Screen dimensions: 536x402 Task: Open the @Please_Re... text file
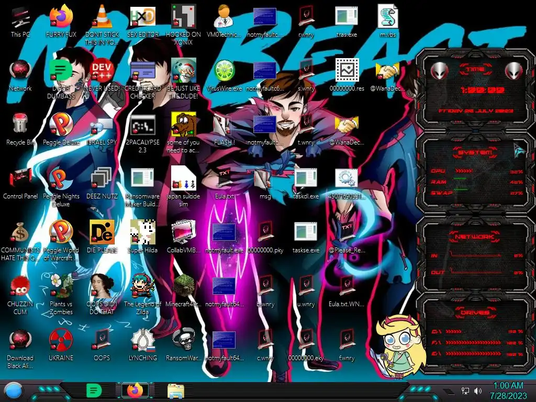(347, 237)
